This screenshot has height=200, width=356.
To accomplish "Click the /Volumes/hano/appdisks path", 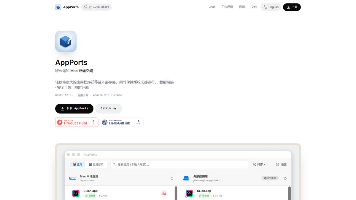I will [x=206, y=180].
